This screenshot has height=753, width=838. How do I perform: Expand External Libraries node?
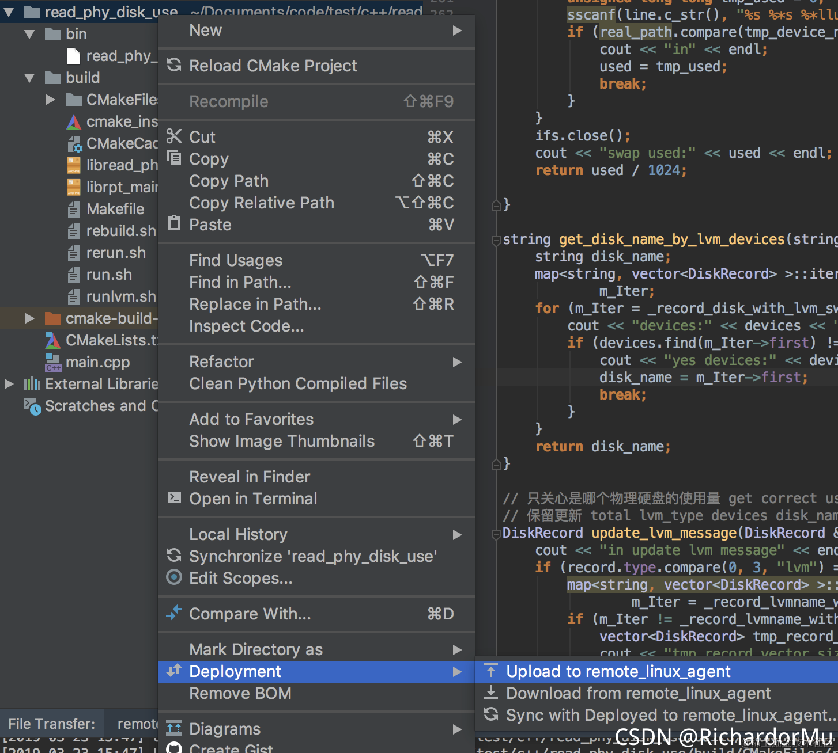pos(9,383)
